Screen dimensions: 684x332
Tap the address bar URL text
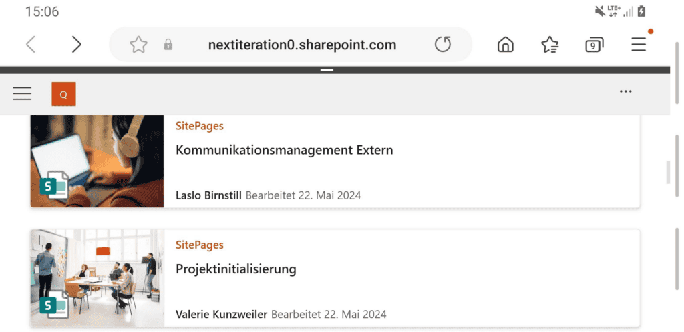click(302, 45)
